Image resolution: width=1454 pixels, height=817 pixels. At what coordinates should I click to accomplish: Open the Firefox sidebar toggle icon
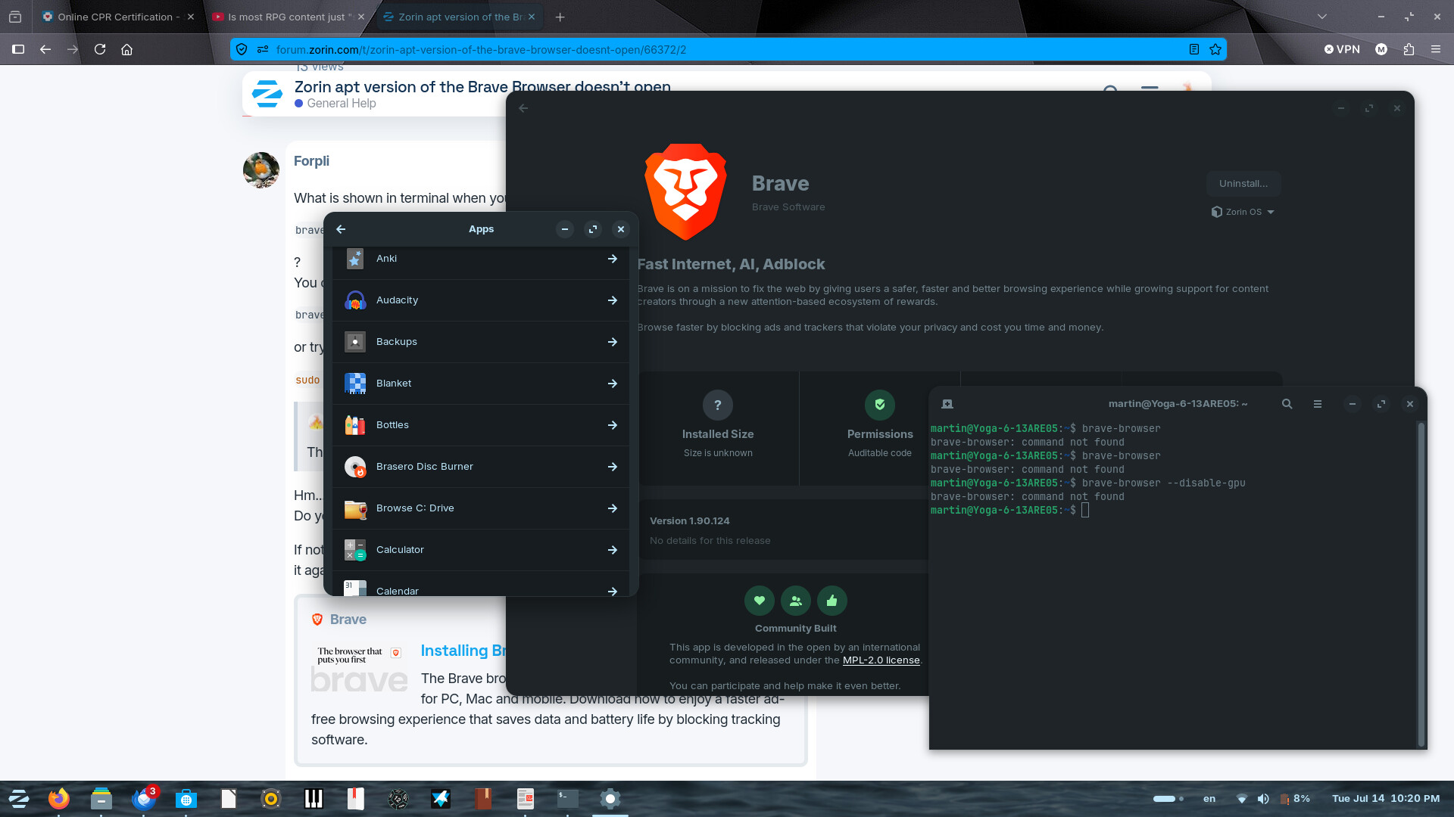click(x=18, y=49)
